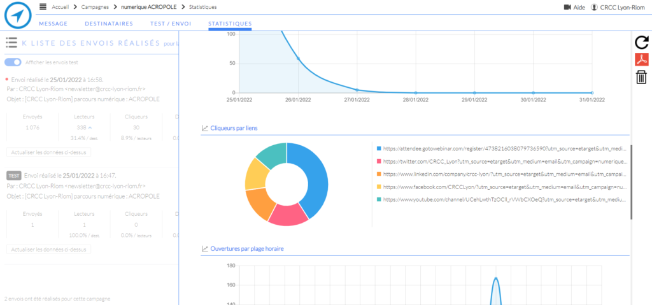This screenshot has width=652, height=305.
Task: Expand the Lecteurs 338 caret
Action: [89, 128]
